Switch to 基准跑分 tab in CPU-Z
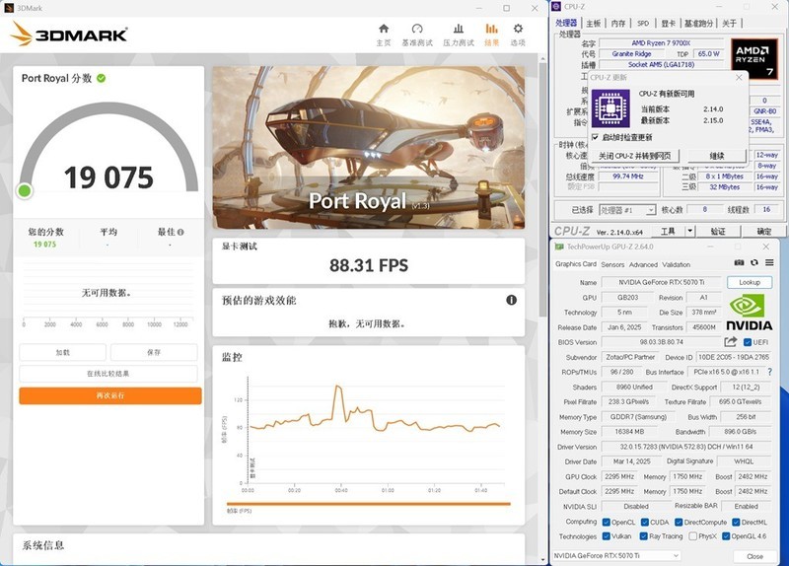Screen dimensions: 789x566 coord(699,23)
